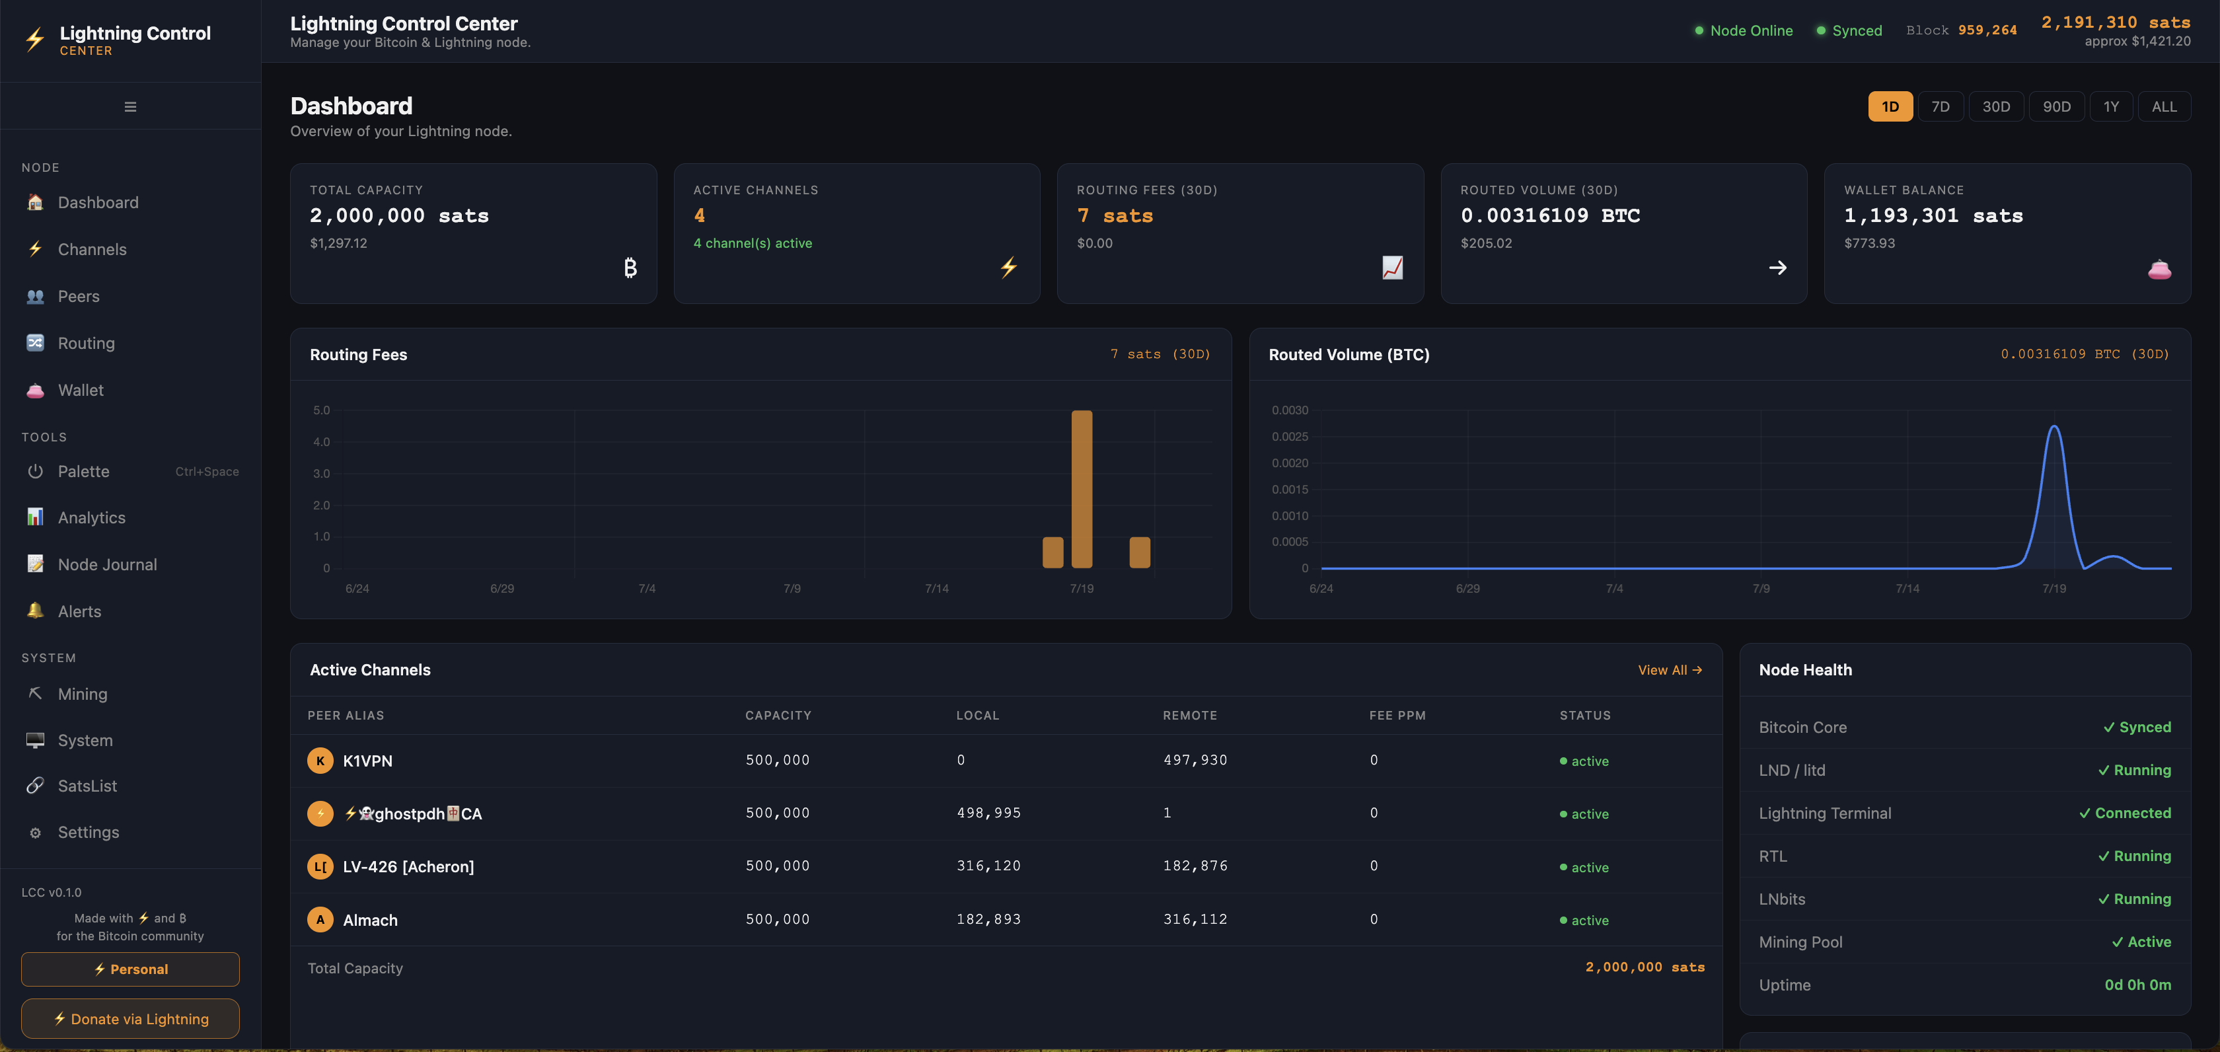Open Alerts via its bell icon

tap(35, 611)
